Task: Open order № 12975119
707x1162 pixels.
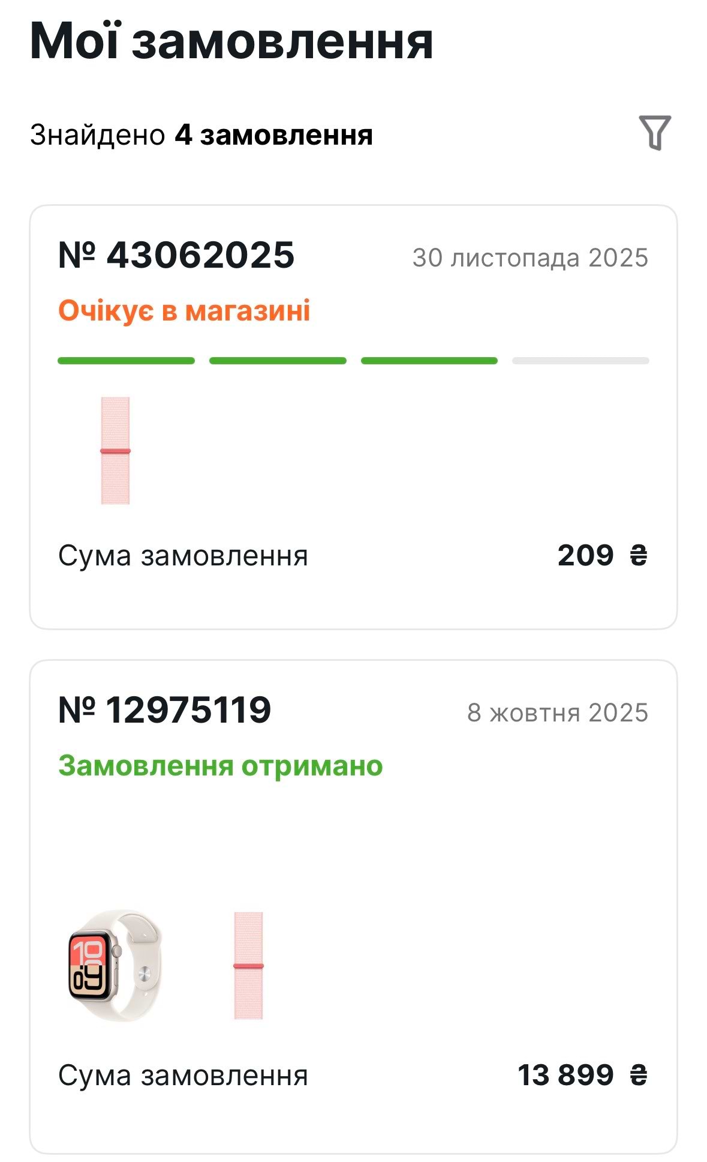Action: 165,710
